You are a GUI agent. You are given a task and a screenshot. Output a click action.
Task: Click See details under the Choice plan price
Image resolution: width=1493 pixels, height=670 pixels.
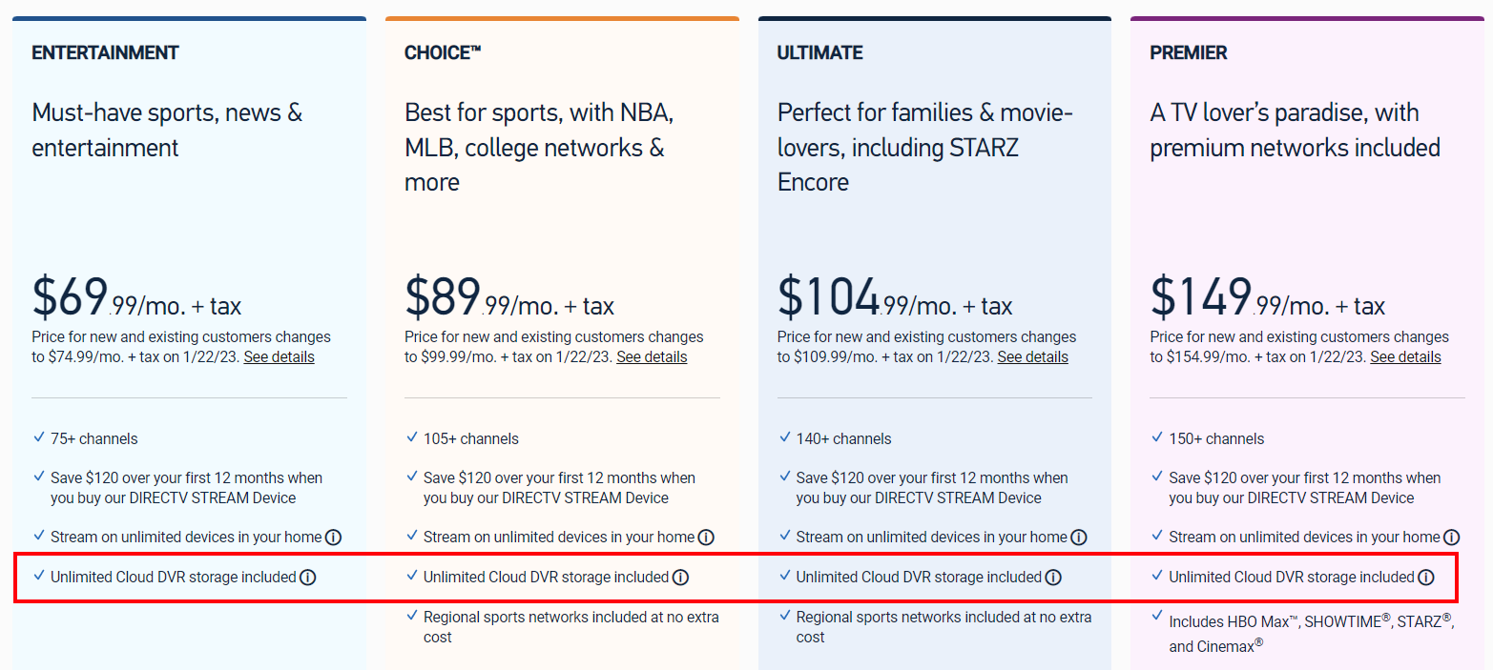(x=652, y=356)
